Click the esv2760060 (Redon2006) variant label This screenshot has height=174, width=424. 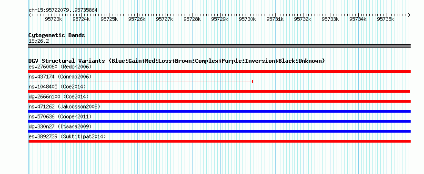click(x=60, y=67)
